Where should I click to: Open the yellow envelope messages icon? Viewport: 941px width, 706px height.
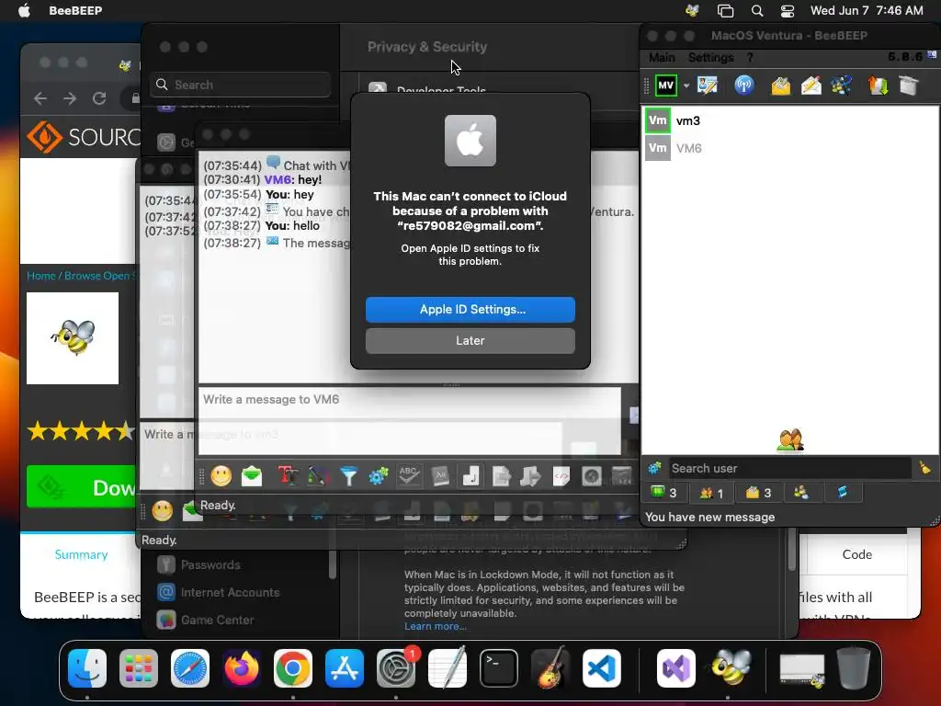point(780,85)
